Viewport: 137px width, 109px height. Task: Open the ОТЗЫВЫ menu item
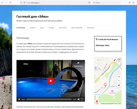point(51,28)
